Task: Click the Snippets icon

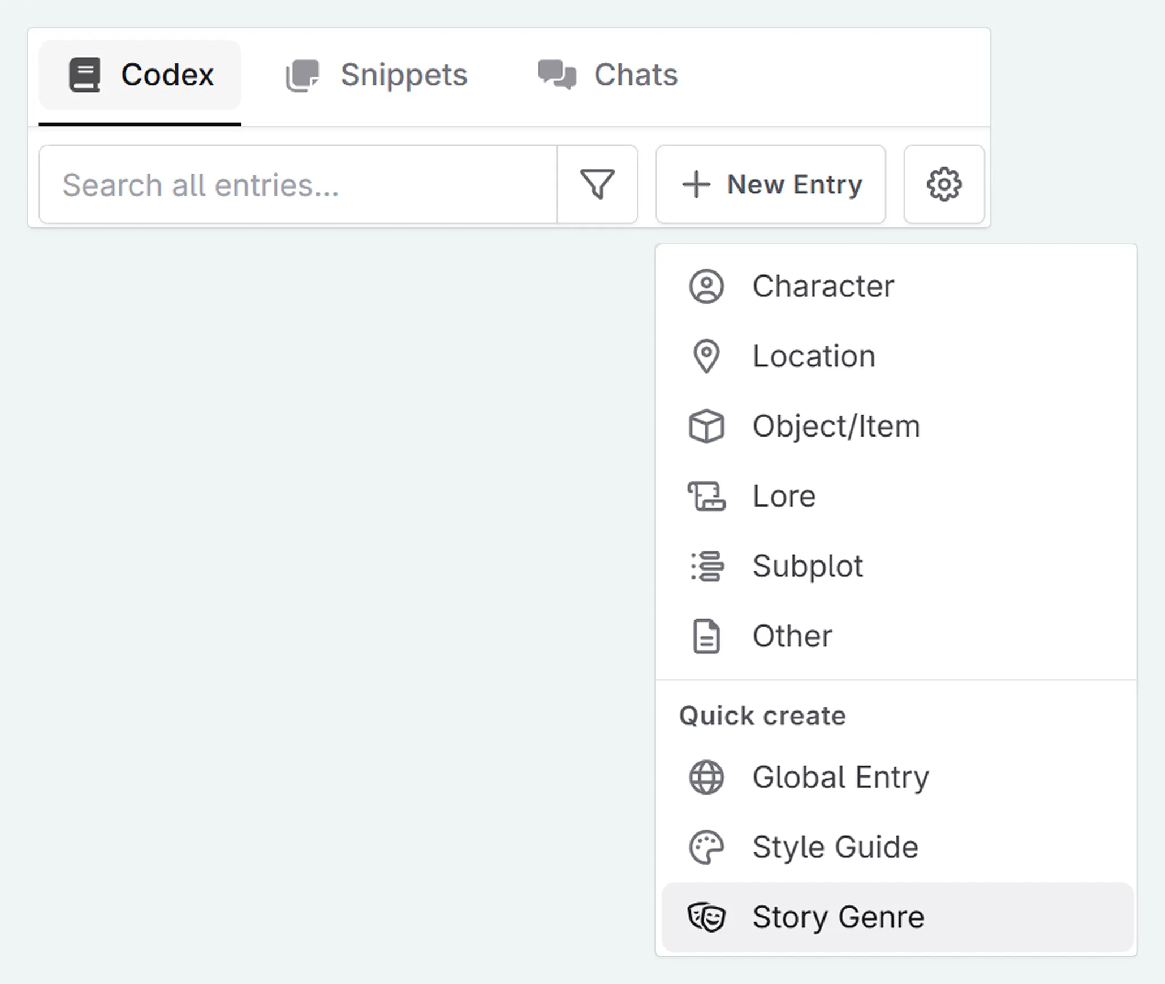Action: click(303, 74)
